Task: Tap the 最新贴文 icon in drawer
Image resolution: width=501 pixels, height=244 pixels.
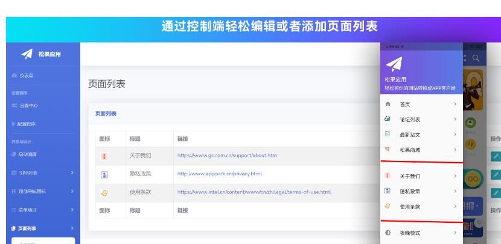Action: point(388,134)
